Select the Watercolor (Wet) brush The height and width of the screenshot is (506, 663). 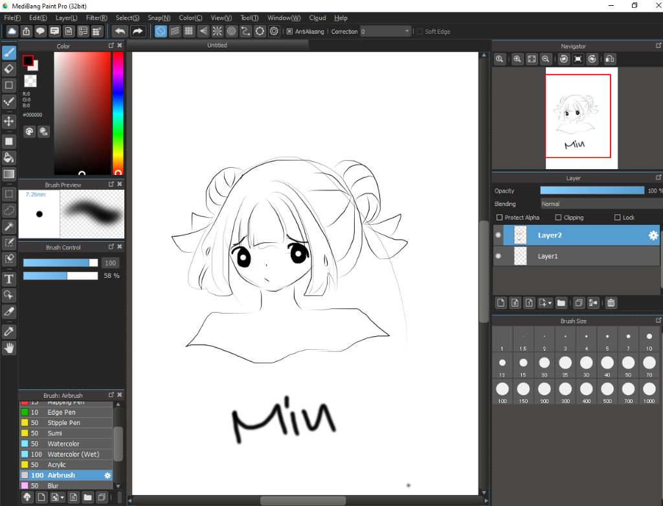tap(67, 454)
